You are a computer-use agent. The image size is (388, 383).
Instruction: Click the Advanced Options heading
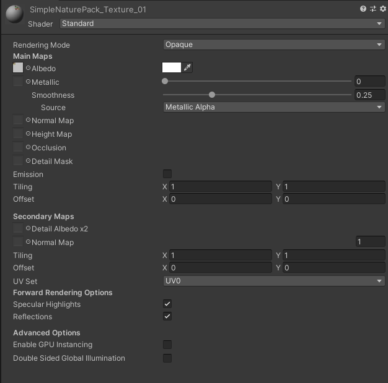click(x=46, y=333)
